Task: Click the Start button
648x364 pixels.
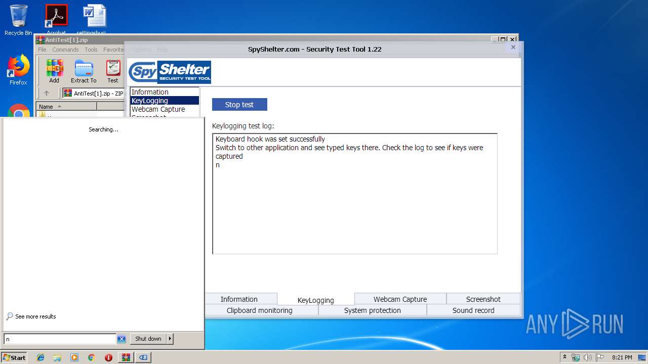Action: 14,357
